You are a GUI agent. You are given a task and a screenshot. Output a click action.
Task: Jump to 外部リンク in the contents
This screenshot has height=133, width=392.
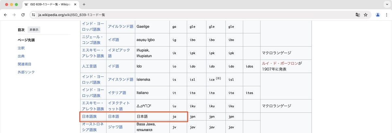tap(26, 72)
